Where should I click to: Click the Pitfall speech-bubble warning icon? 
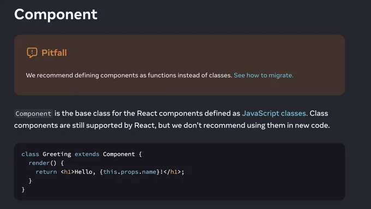(32, 52)
